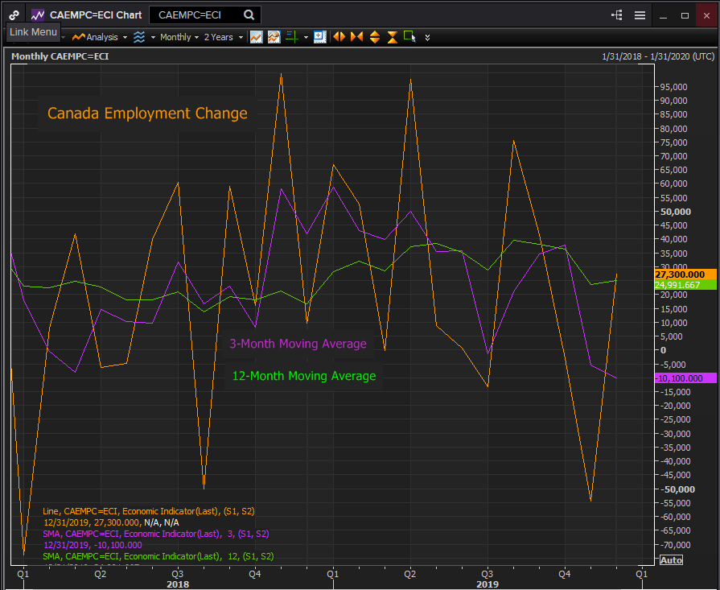
Task: Click the zoom selection rectangle icon
Action: click(x=409, y=37)
